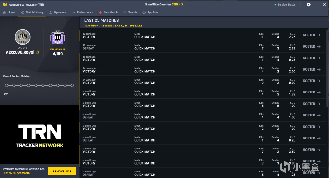Screen dimensions: 329x178
Task: Click the Recent Ranked Matches label
Action: (x=17, y=76)
